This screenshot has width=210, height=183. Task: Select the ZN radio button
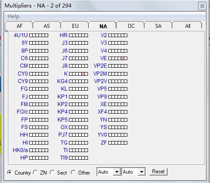(x=35, y=172)
